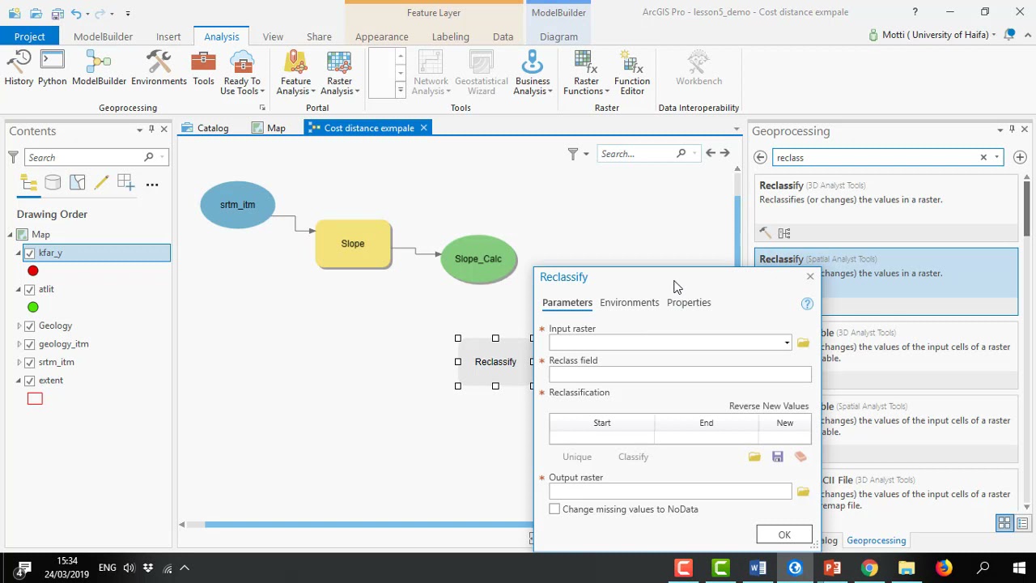Image resolution: width=1036 pixels, height=583 pixels.
Task: Close the Cost distance exmpale model tab
Action: [x=423, y=128]
